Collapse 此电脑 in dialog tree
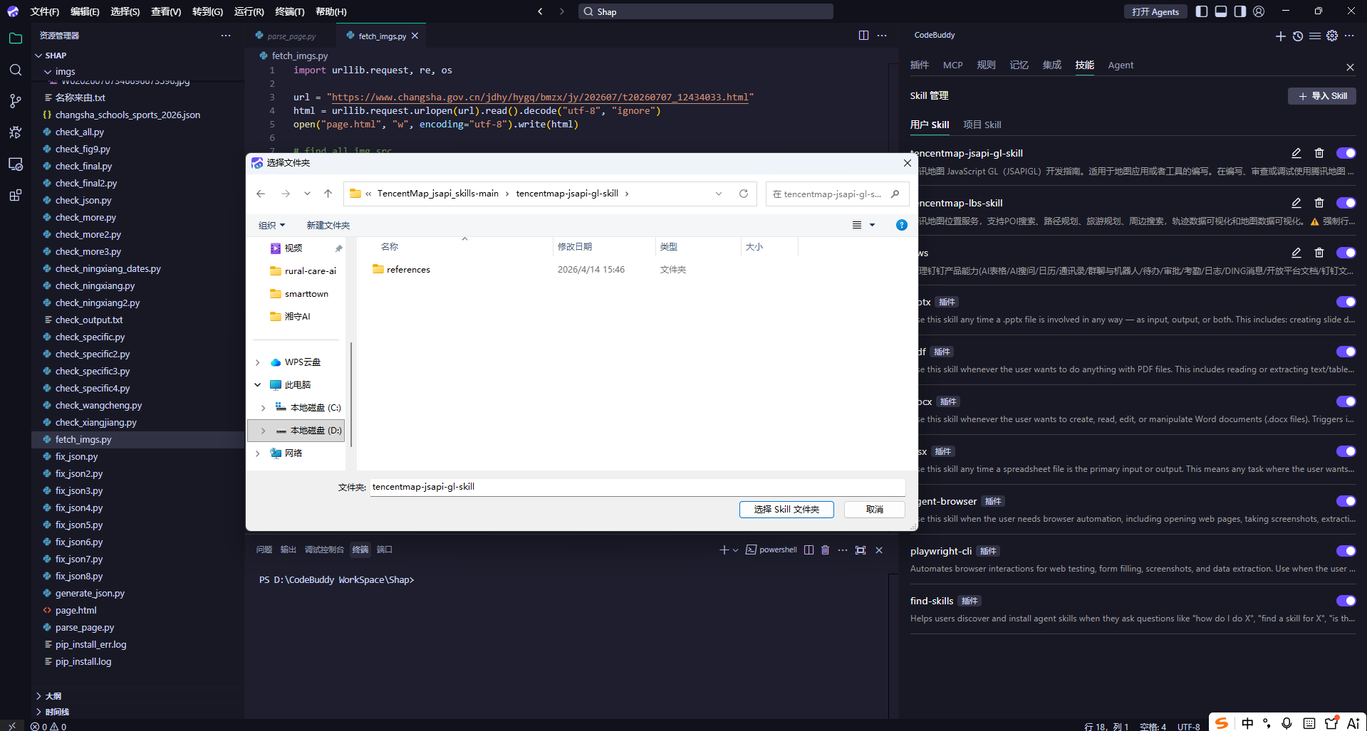The width and height of the screenshot is (1367, 731). (258, 385)
